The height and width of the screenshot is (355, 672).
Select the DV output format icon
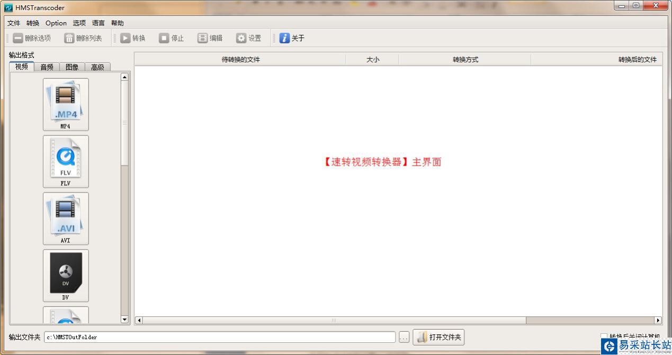[66, 276]
